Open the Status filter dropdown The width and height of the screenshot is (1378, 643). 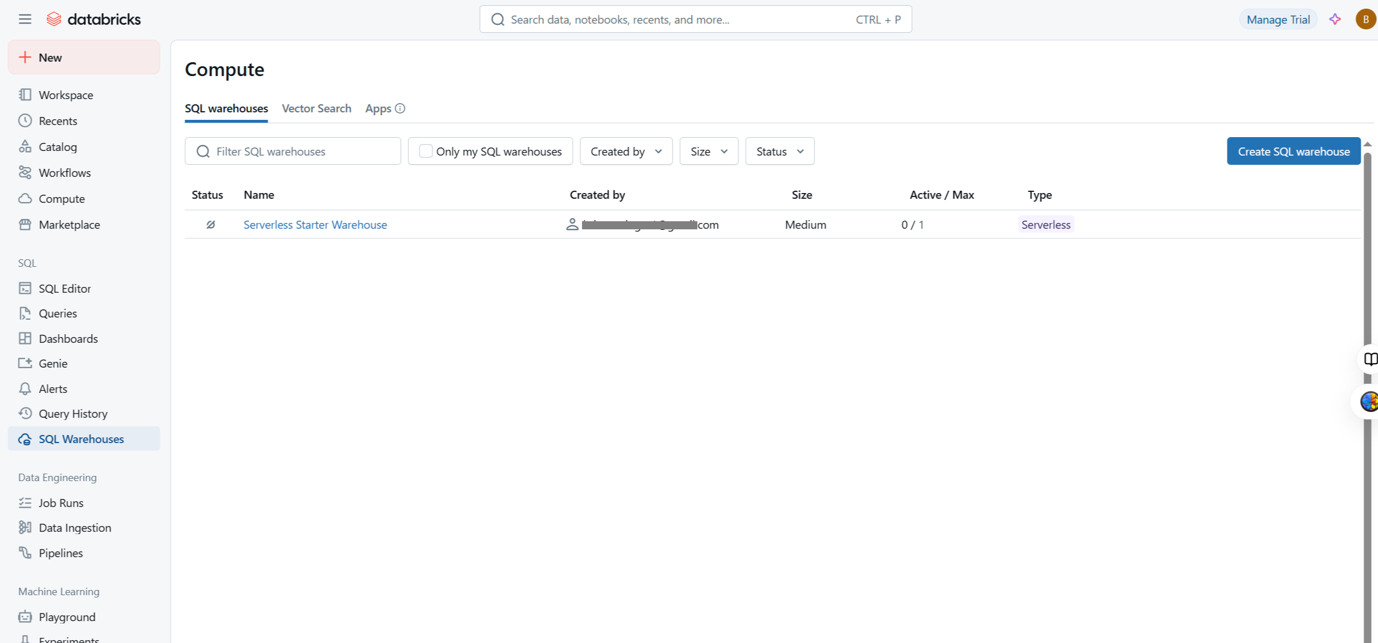(x=779, y=151)
